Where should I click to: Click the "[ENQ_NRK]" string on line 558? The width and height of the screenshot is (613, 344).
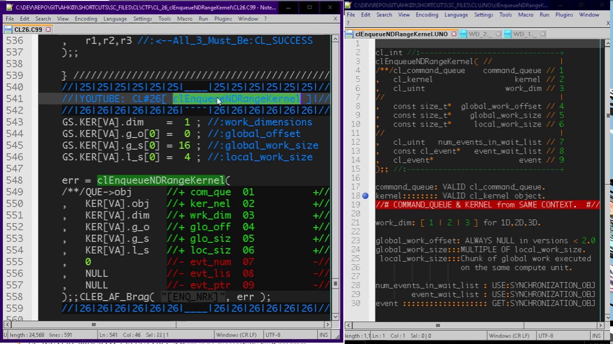[x=193, y=297]
